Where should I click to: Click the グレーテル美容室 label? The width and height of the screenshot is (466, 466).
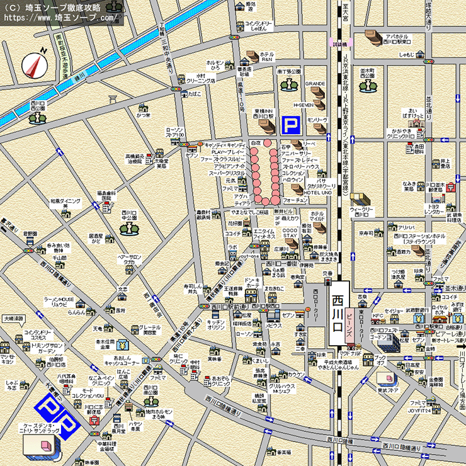(x=150, y=330)
